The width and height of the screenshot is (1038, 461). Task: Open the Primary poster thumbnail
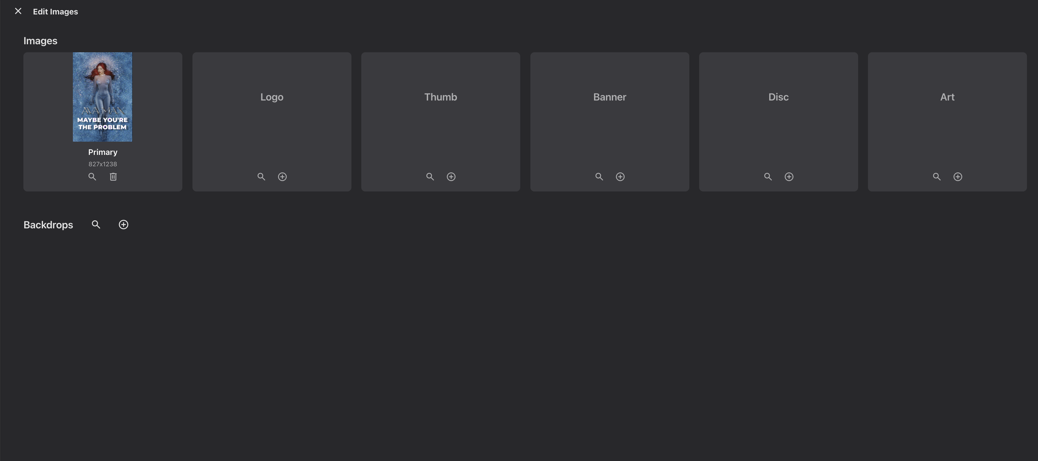pyautogui.click(x=102, y=97)
